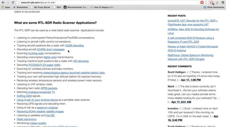Follow the spectrum analyzer link
The image size is (226, 127).
point(47,108)
